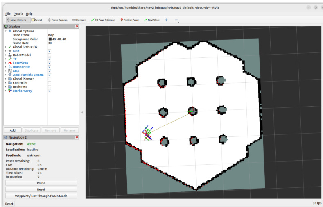Click the Global Planner folder icon
This screenshot has height=207, width=323.
click(10, 79)
